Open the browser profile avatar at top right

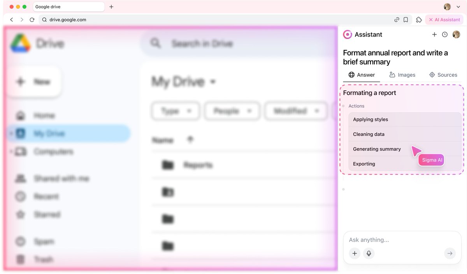coord(448,7)
